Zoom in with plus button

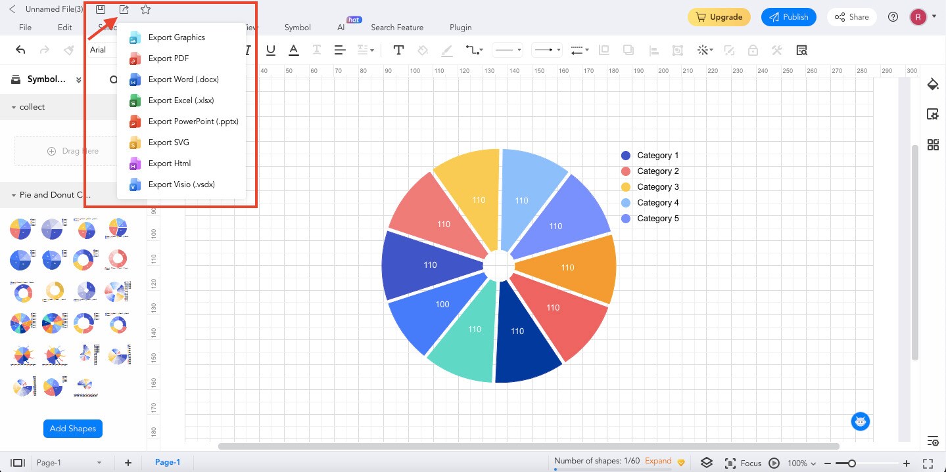907,463
